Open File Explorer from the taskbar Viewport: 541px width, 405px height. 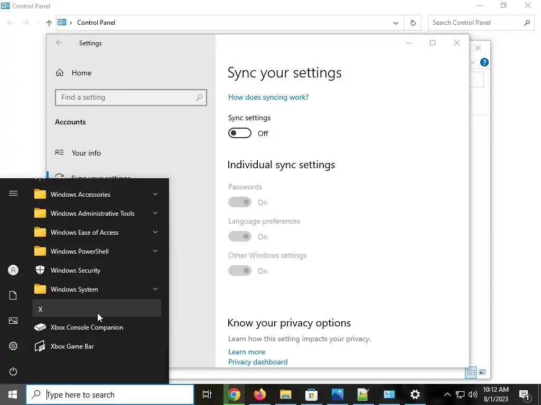point(286,394)
